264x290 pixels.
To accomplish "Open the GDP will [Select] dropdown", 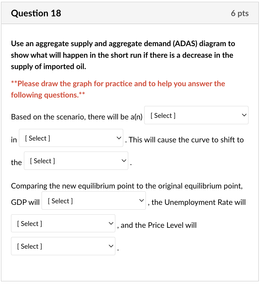I will pyautogui.click(x=93, y=200).
